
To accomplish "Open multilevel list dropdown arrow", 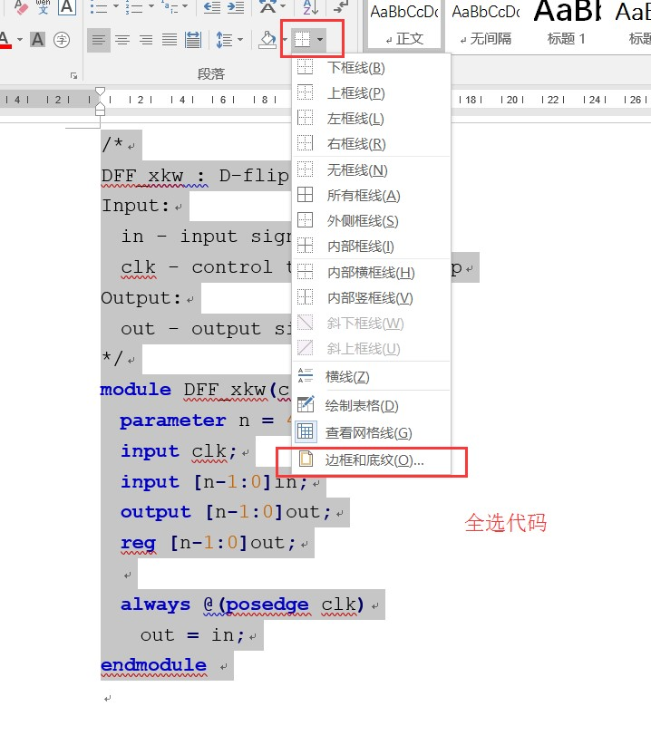I will [185, 6].
